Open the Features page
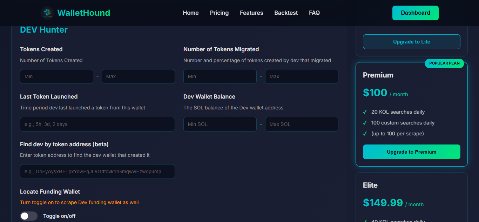Viewport: 479px width, 222px height. (x=251, y=13)
